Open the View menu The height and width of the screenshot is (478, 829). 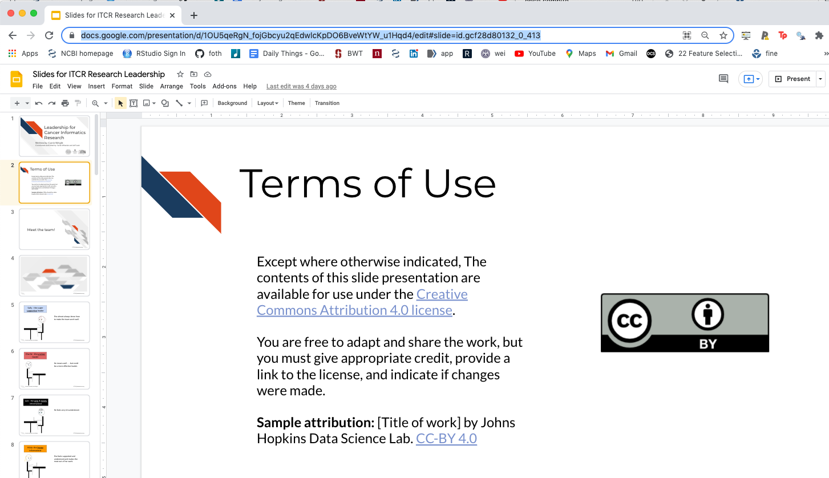[74, 86]
